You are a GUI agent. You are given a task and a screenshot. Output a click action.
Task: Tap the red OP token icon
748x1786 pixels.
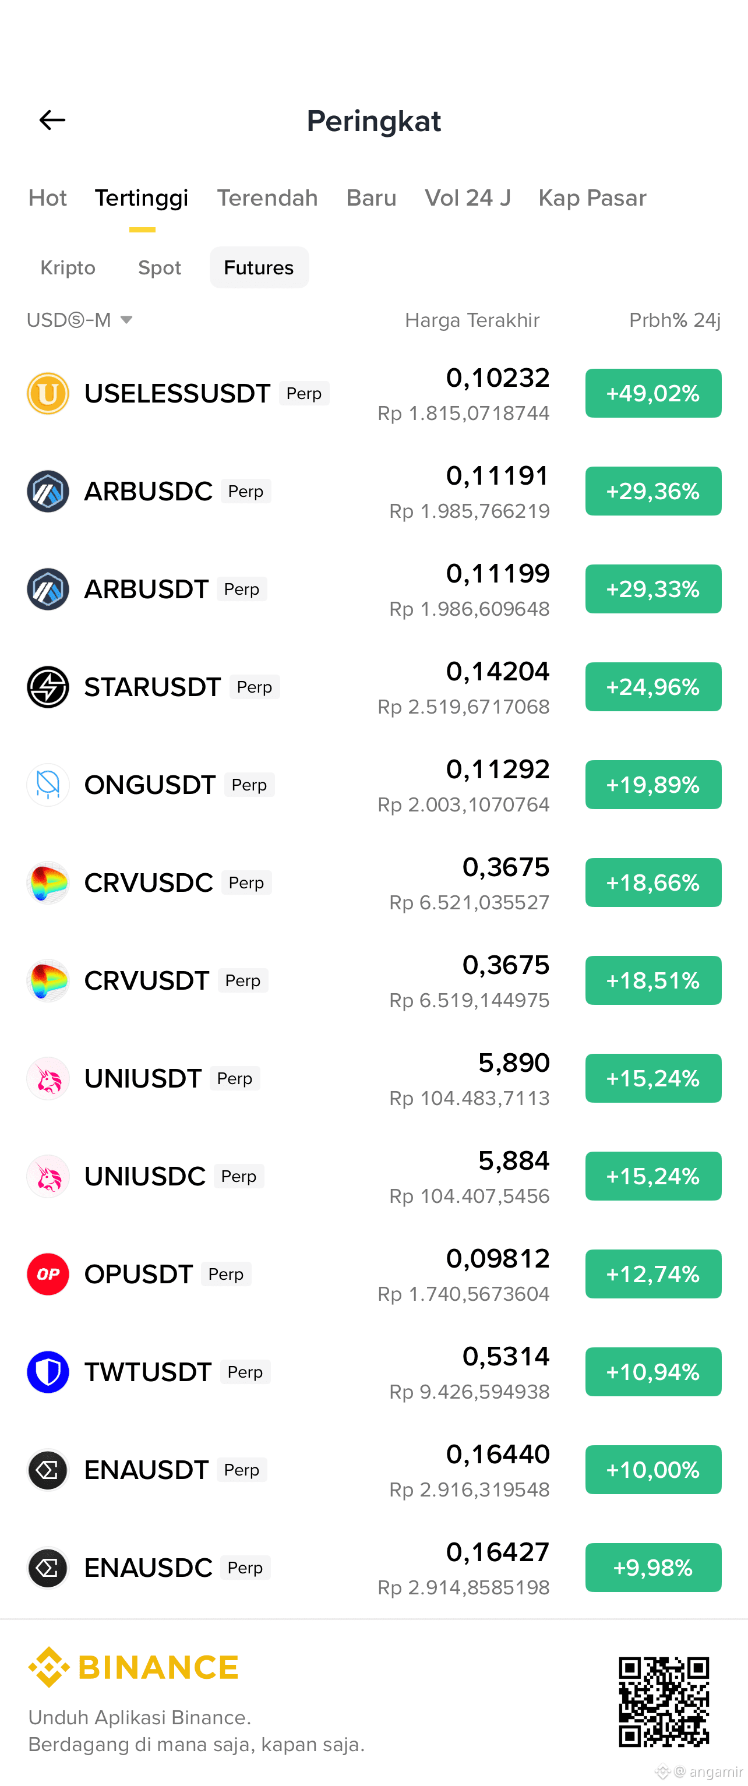[48, 1273]
